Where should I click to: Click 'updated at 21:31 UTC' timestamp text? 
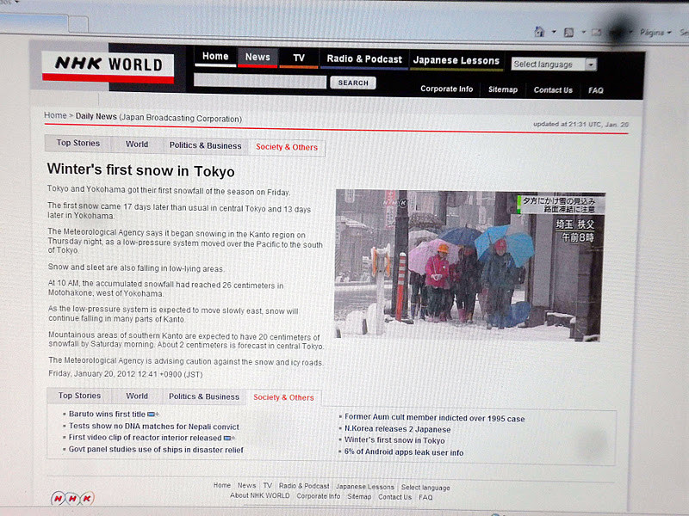click(x=580, y=124)
